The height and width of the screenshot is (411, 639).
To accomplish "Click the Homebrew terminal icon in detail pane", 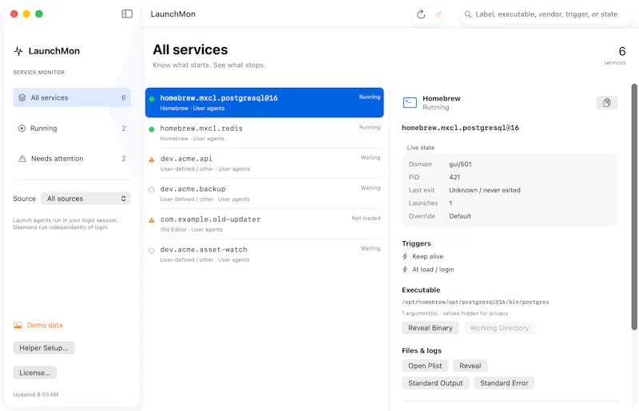I will [x=410, y=103].
